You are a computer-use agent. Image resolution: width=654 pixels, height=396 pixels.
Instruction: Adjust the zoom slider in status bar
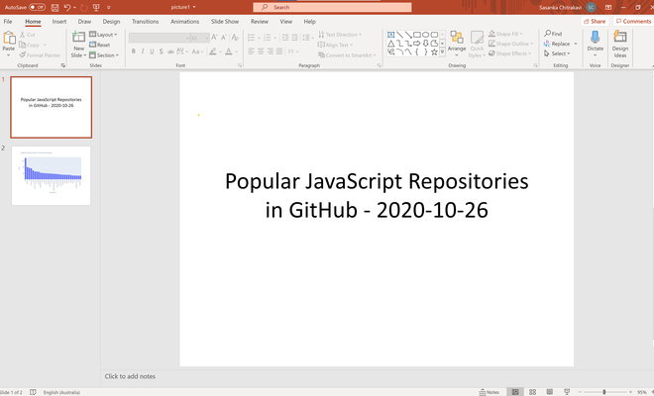pyautogui.click(x=604, y=392)
